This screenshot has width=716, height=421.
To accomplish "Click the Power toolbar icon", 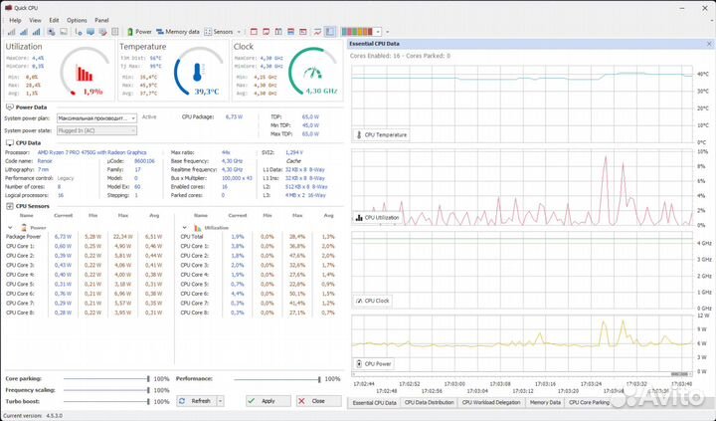I will click(130, 32).
